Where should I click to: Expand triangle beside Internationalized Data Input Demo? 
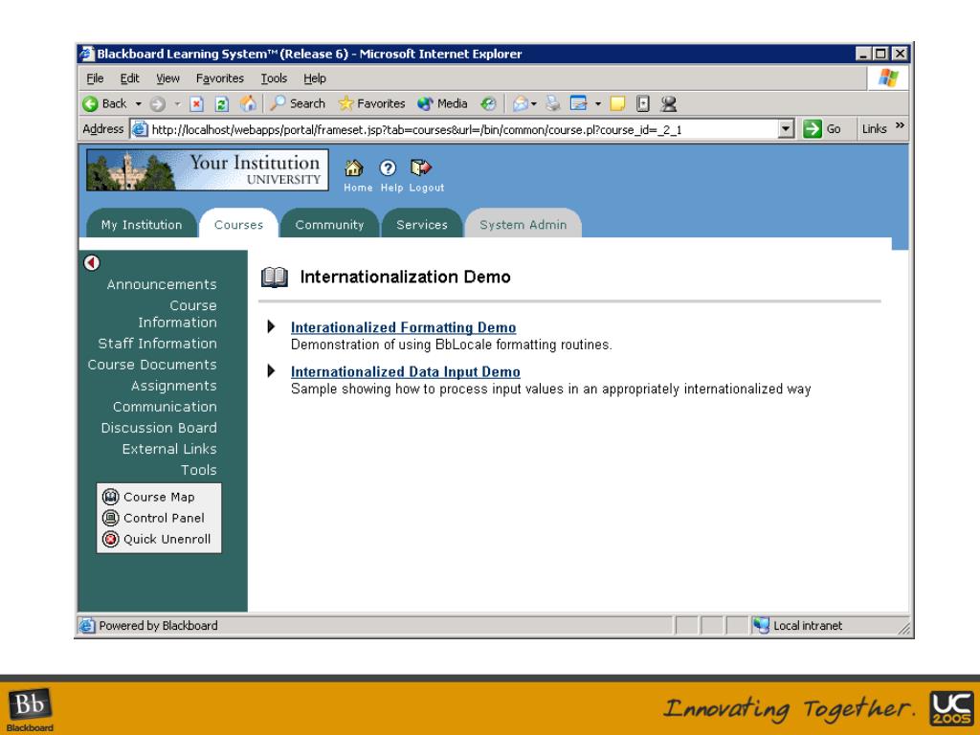pos(271,370)
